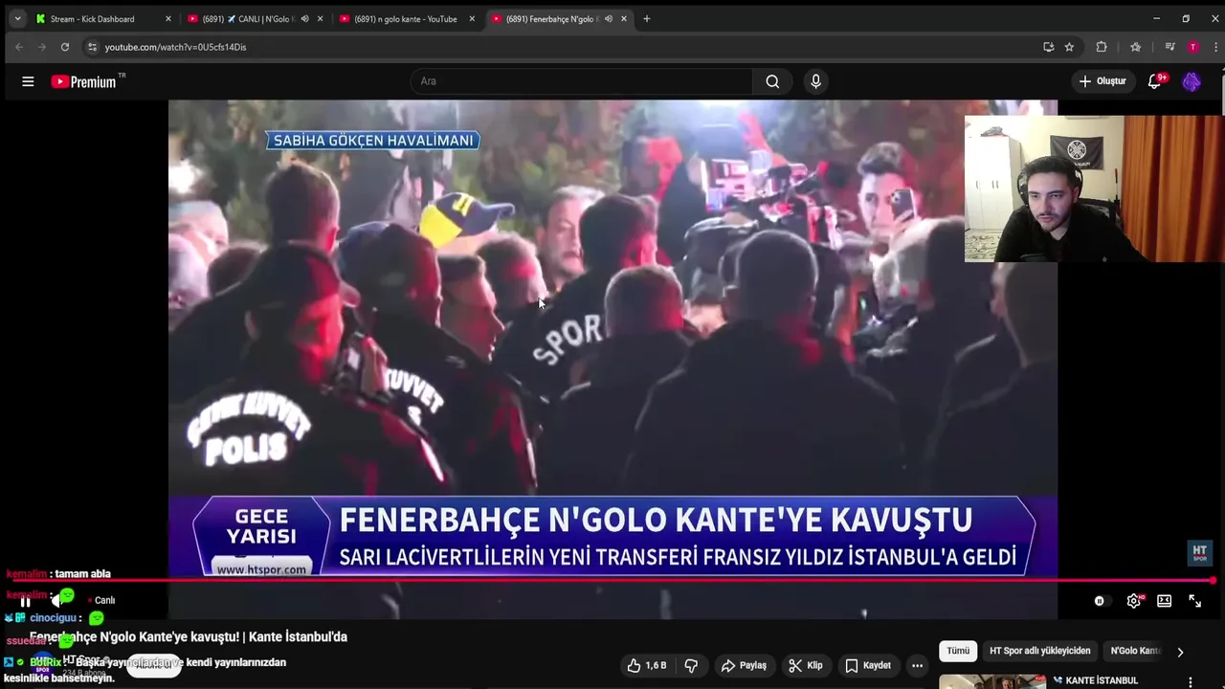
Task: Open the media controls icon in the toolbar
Action: (1169, 47)
